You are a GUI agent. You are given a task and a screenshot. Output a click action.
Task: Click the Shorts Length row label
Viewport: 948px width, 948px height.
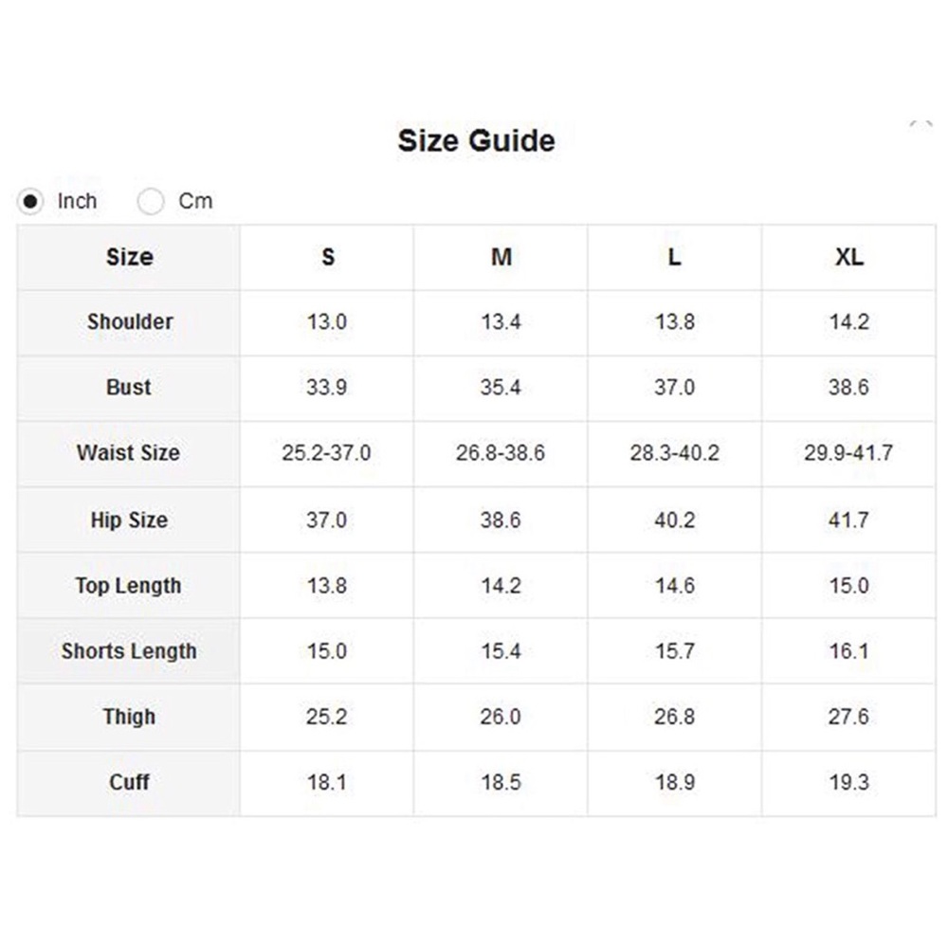129,651
